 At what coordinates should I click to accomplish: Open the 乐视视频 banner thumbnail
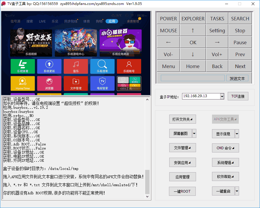[31, 43]
